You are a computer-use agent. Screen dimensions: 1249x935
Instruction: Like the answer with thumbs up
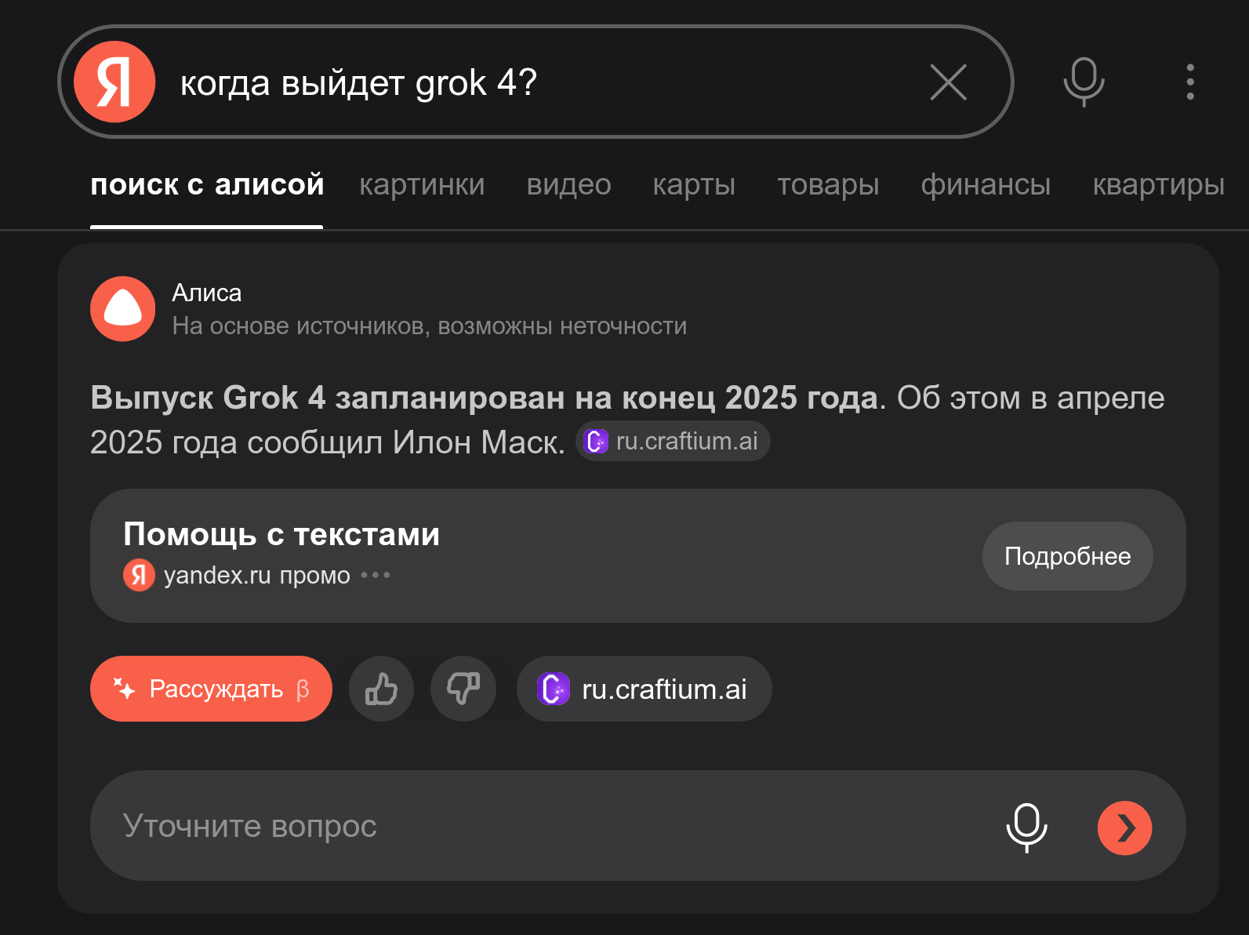(381, 689)
